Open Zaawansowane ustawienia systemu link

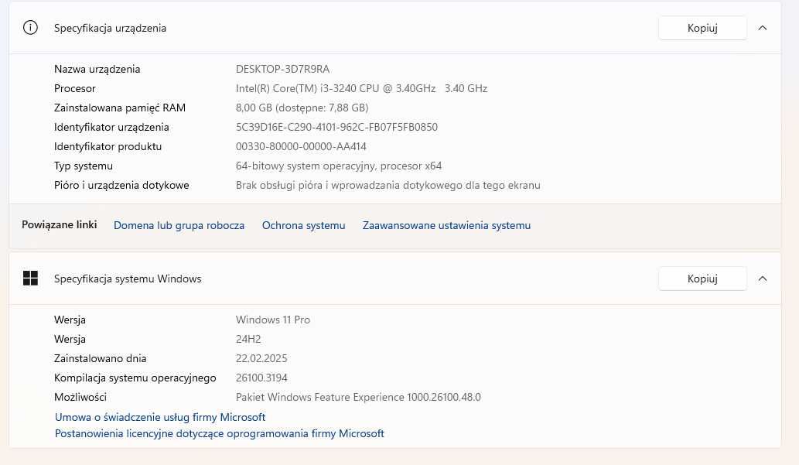coord(446,225)
